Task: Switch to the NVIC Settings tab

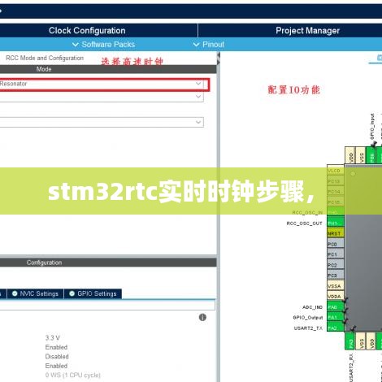Action: point(35,293)
